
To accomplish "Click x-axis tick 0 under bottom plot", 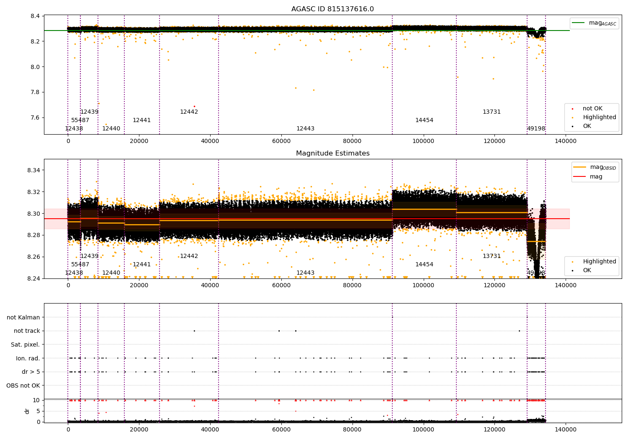I will click(x=68, y=430).
